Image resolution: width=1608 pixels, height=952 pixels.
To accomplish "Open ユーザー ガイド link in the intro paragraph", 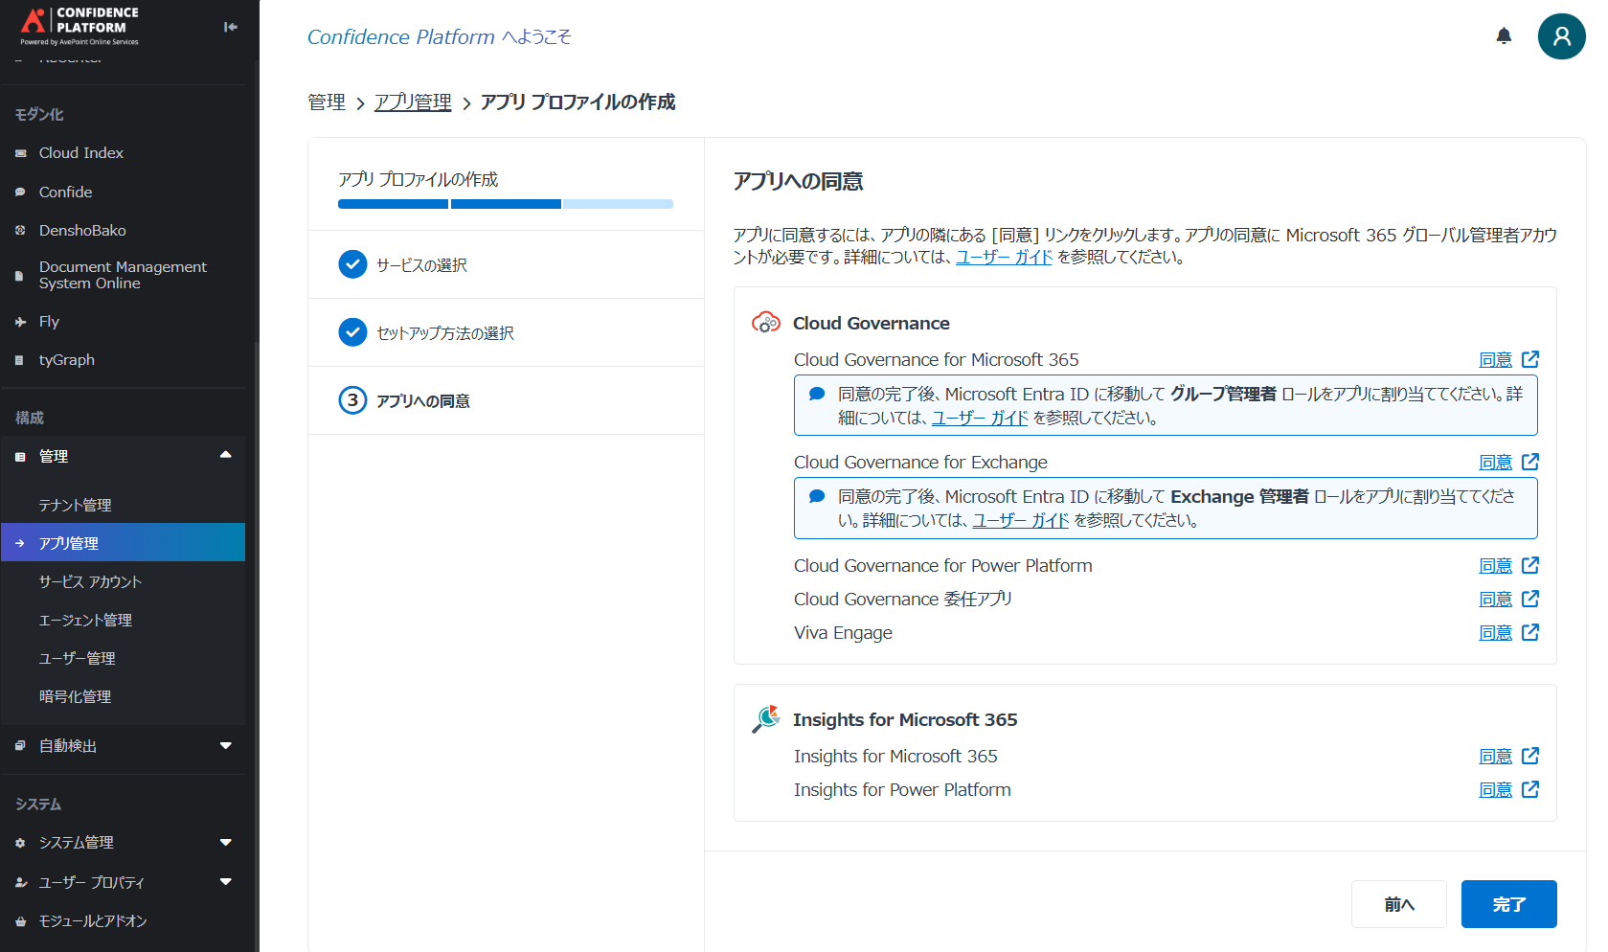I will (1004, 257).
